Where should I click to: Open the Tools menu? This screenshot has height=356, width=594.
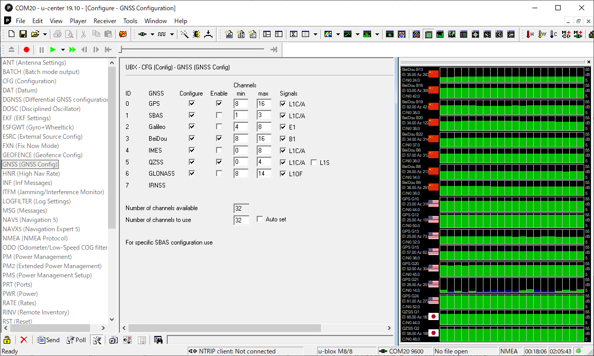[130, 21]
